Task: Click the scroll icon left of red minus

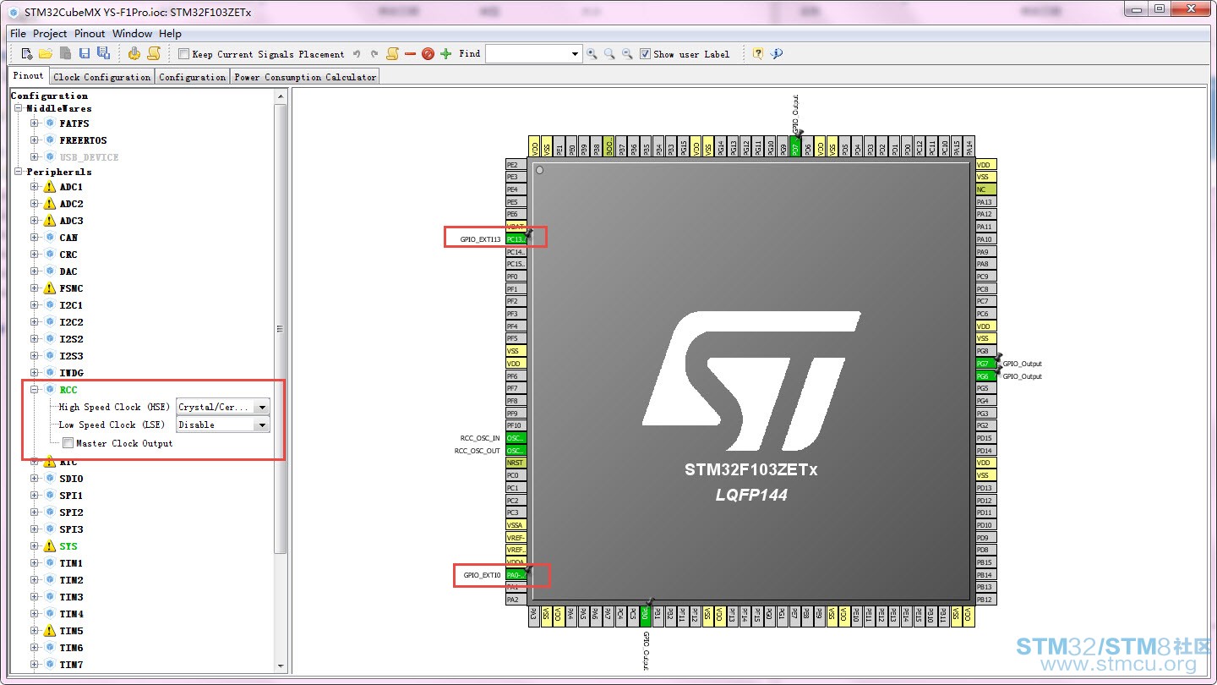Action: click(x=392, y=54)
